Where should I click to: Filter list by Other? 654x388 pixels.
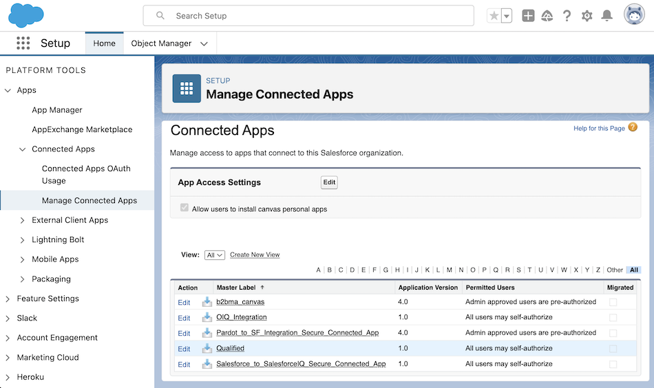point(614,270)
